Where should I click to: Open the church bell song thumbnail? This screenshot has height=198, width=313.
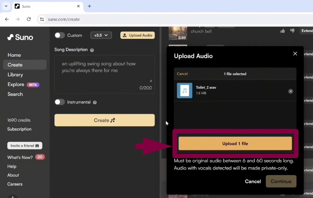pyautogui.click(x=178, y=33)
